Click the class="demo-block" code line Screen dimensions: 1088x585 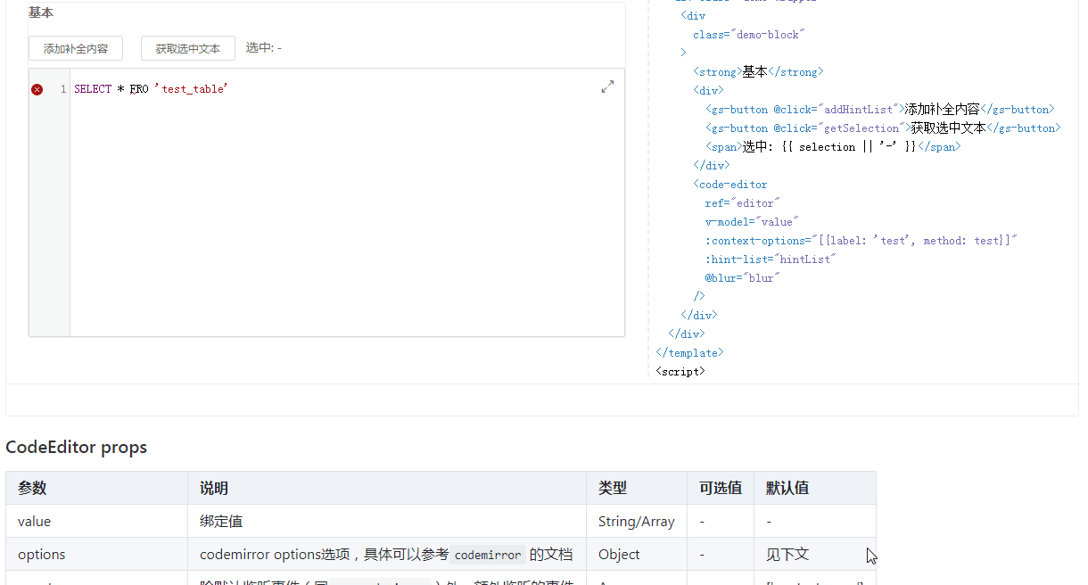pos(748,35)
